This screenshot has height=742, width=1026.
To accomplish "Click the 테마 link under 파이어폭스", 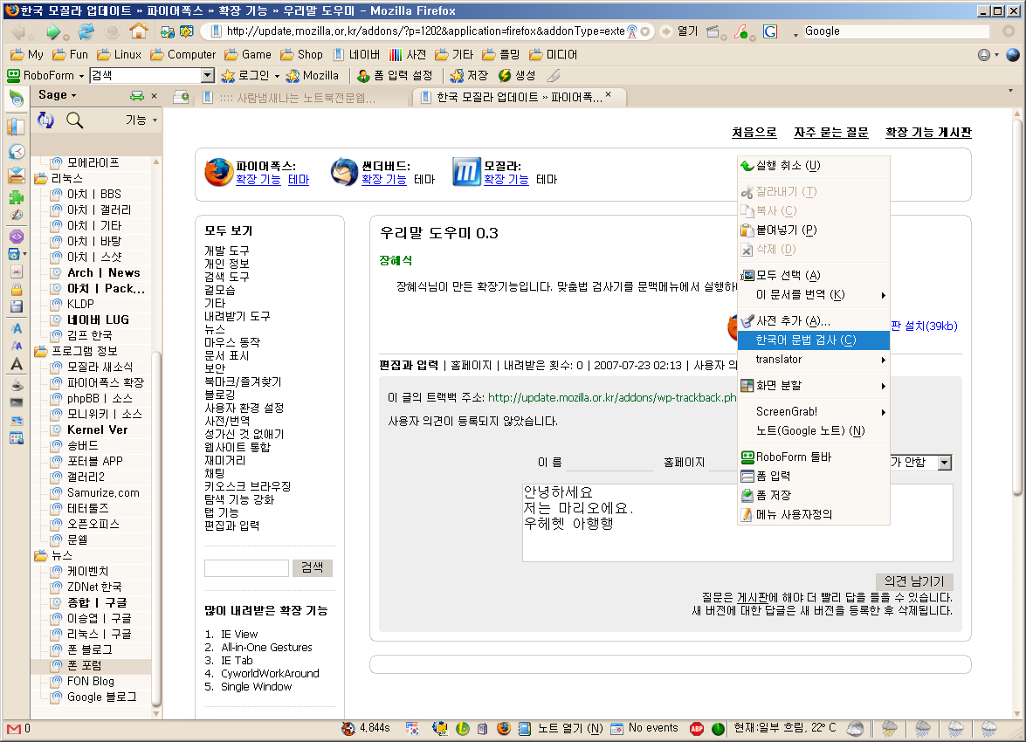I will click(299, 179).
